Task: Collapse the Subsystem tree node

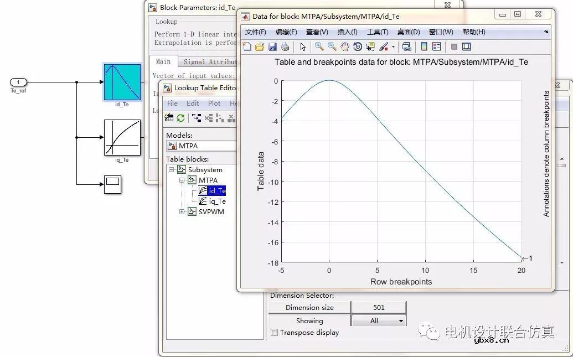Action: click(172, 170)
